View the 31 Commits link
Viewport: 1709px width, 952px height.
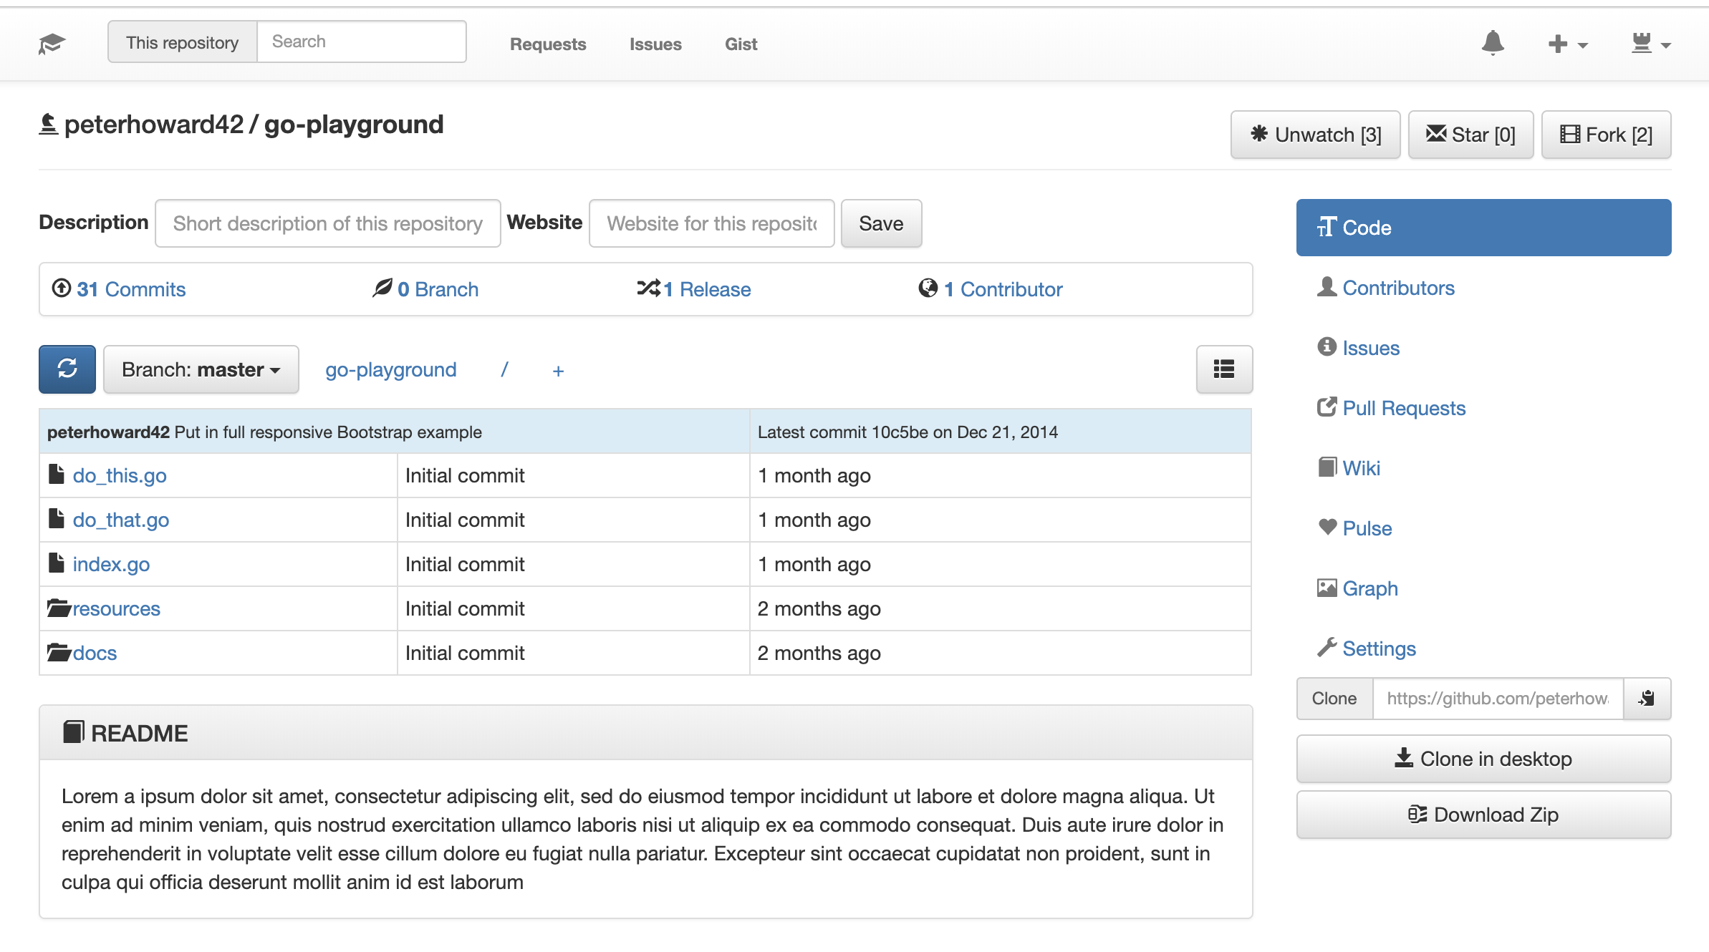pos(130,289)
